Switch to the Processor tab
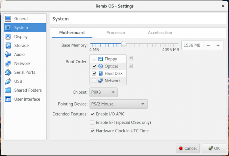This screenshot has height=156, width=229. (116, 33)
